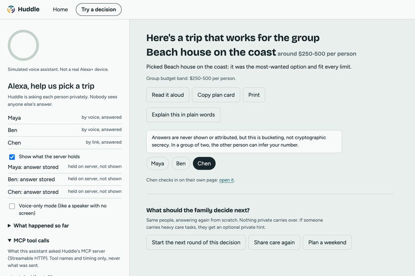Image resolution: width=415 pixels, height=276 pixels.
Task: Expand What happened so far
Action: 39,226
